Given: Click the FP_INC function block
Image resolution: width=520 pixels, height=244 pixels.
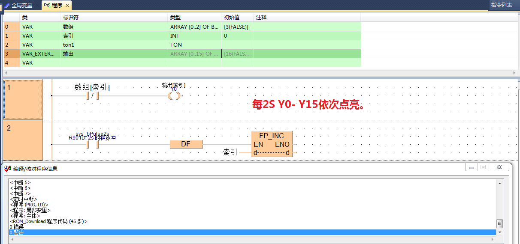Looking at the screenshot, I should 271,144.
